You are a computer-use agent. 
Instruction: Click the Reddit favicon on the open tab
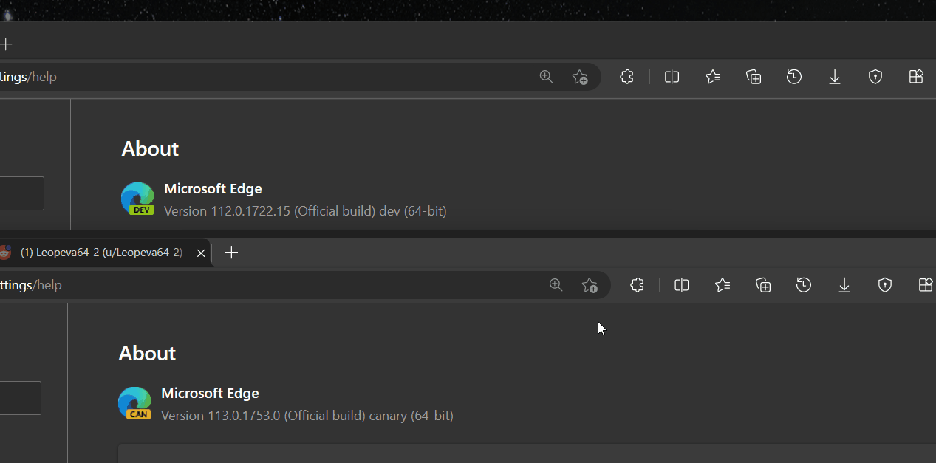point(6,252)
